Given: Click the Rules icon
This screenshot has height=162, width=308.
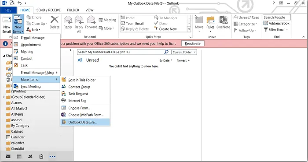Looking at the screenshot, I should pyautogui.click(x=210, y=20).
